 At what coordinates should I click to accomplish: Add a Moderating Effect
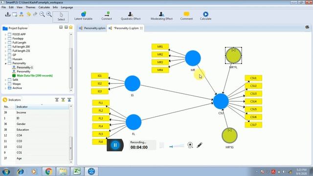(x=161, y=16)
